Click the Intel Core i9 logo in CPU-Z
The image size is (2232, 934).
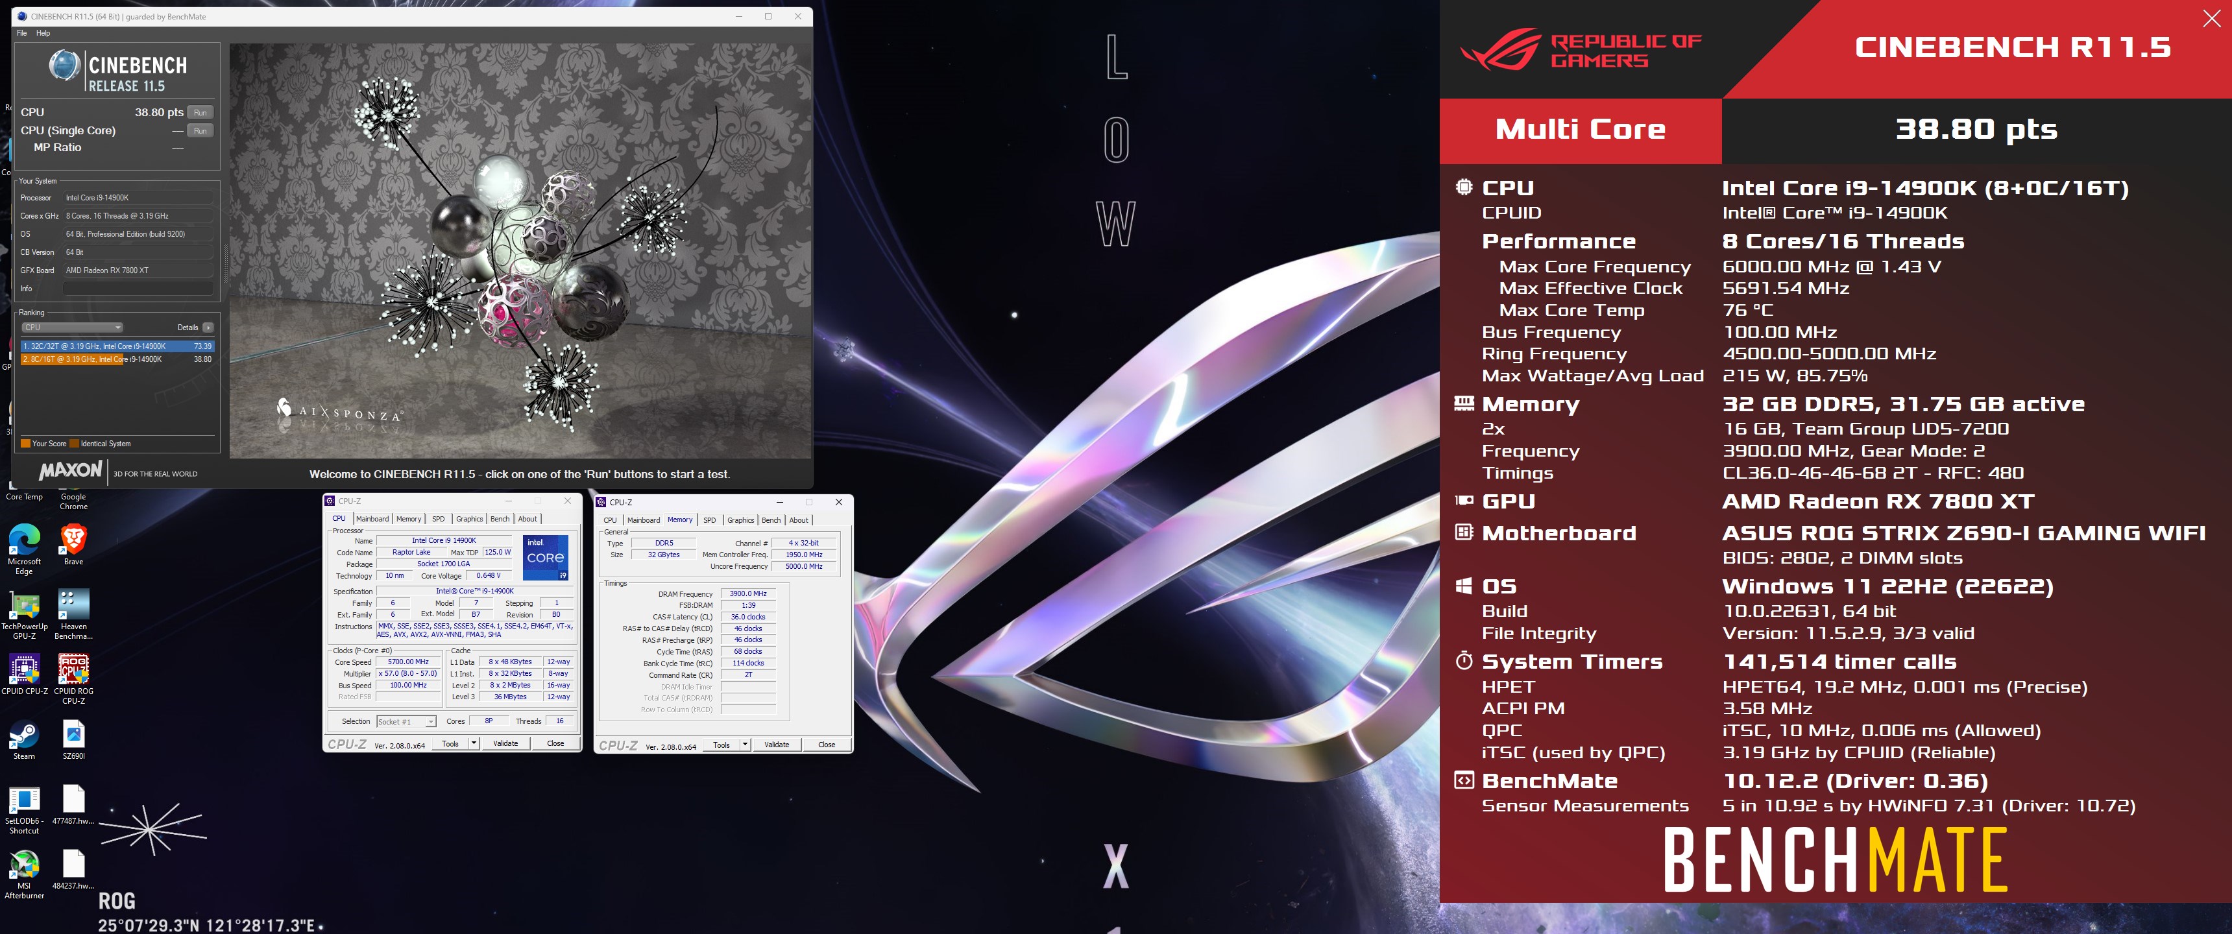coord(546,557)
